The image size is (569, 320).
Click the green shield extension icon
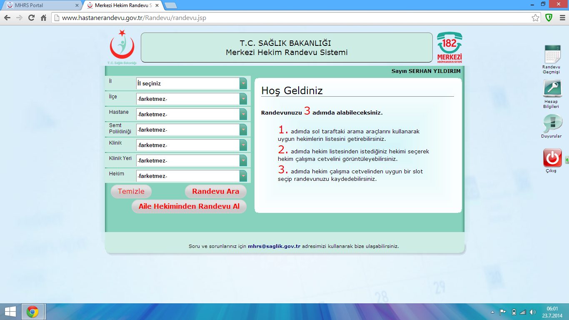tap(549, 18)
